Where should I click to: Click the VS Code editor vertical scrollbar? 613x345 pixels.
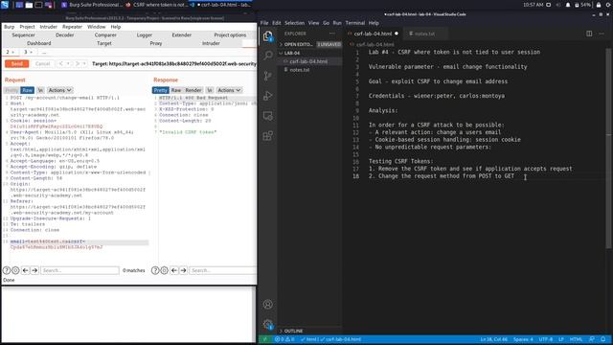coord(608,149)
